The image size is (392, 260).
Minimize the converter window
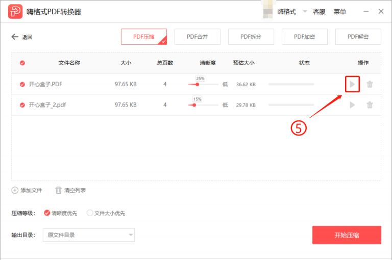click(366, 12)
